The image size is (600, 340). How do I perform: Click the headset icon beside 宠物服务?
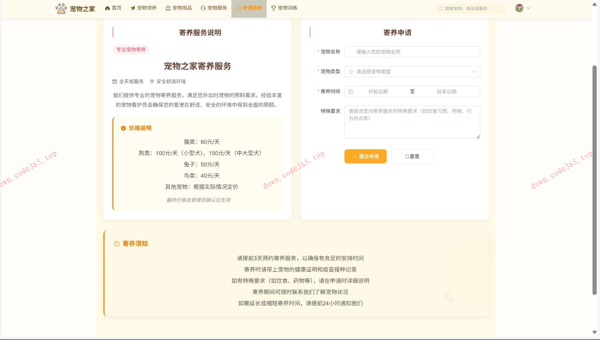tap(203, 8)
